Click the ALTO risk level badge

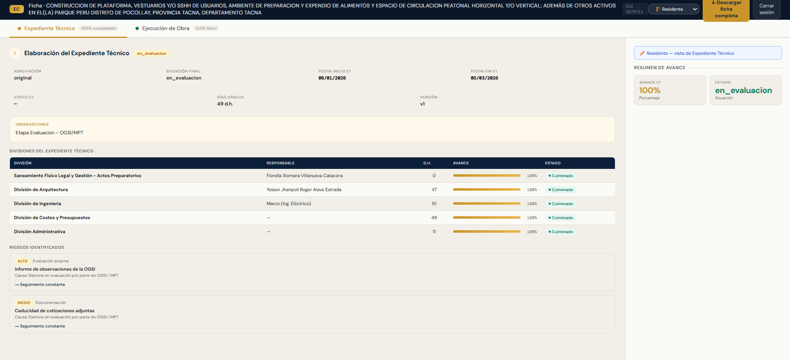click(22, 261)
